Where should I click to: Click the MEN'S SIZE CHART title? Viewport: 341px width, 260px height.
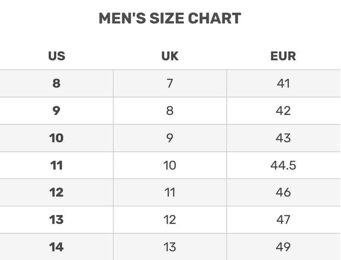[170, 19]
